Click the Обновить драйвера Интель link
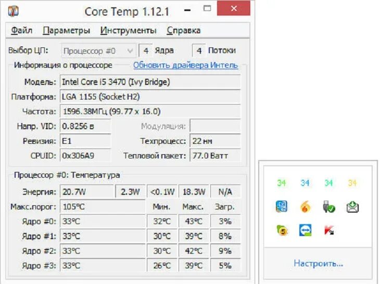The width and height of the screenshot is (380, 284). point(185,65)
